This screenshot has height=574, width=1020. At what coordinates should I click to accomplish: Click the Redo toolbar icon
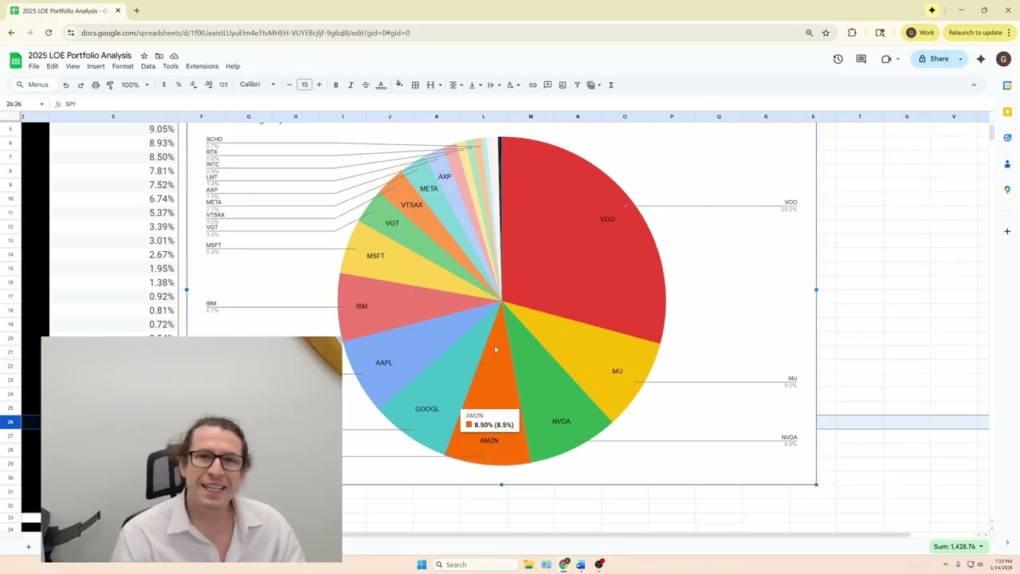(80, 85)
